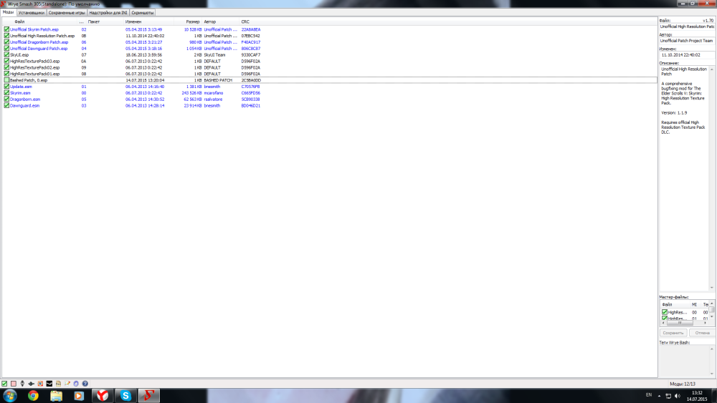Sort the mod list by Размер column
717x403 pixels.
pos(188,21)
